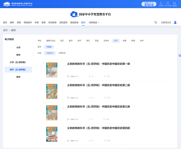Select 初中 in the sidebar
Viewport: 181px width, 149px height.
(x=18, y=55)
